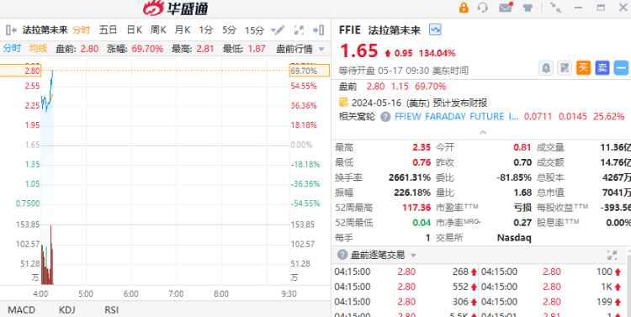
Task: Switch to 日K chart tab
Action: coord(135,29)
